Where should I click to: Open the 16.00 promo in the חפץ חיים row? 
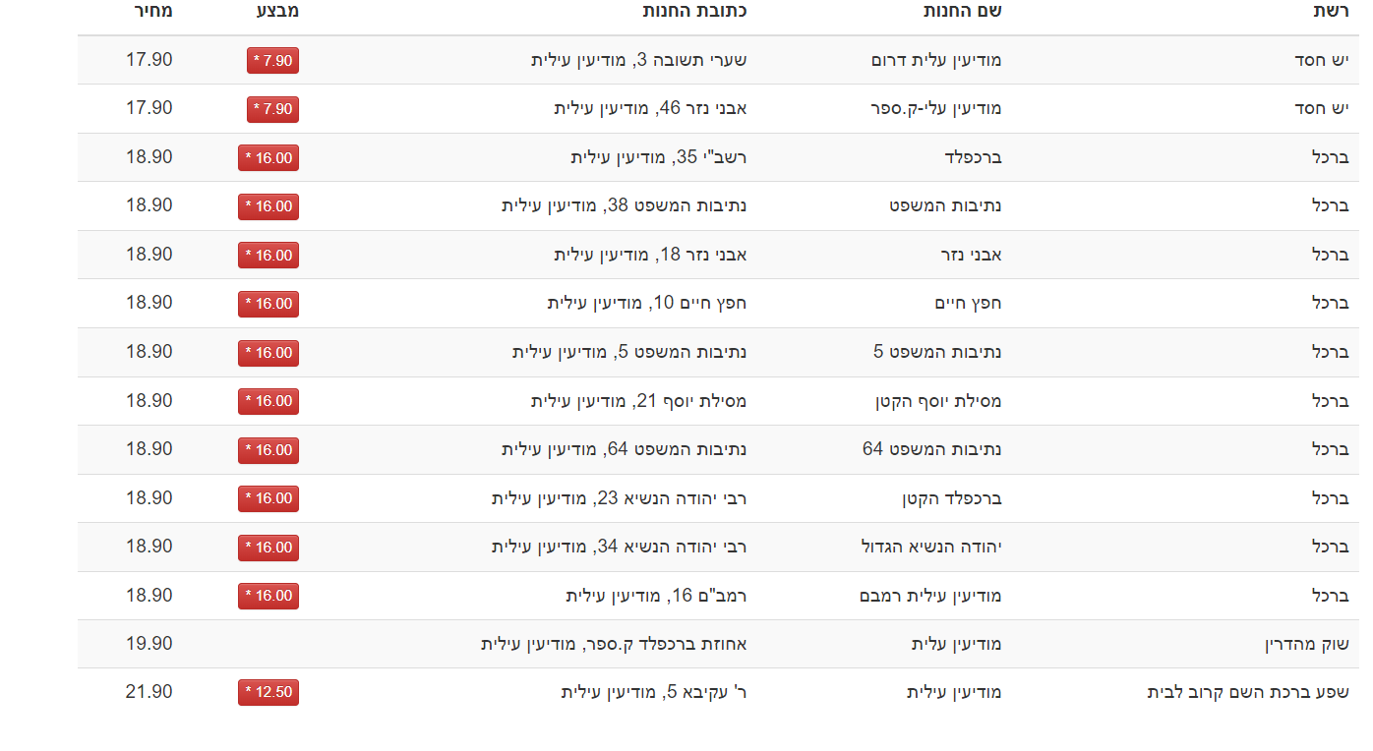(269, 304)
